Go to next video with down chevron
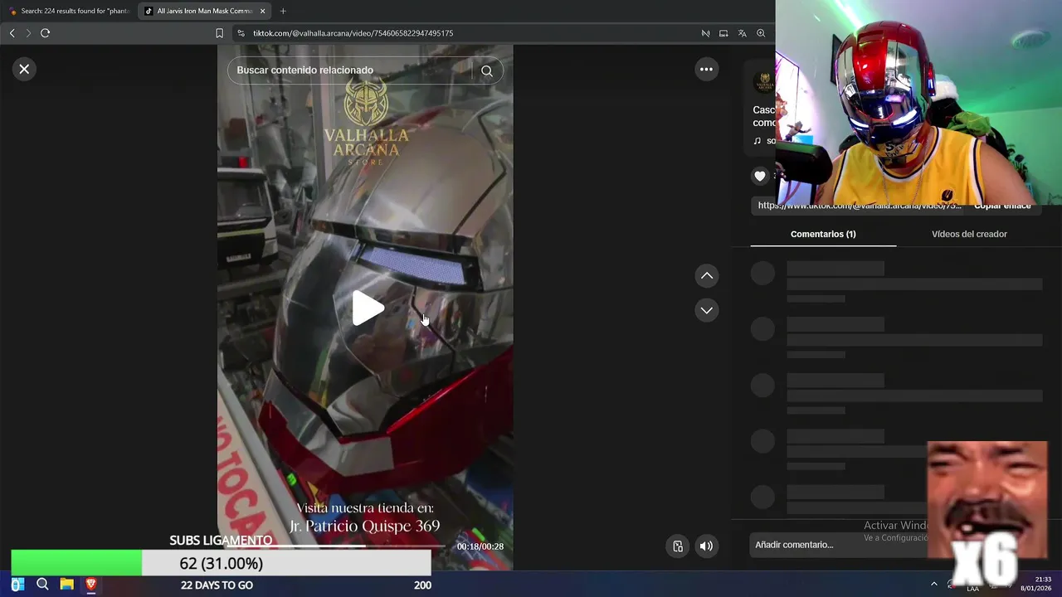The image size is (1062, 597). click(x=707, y=310)
